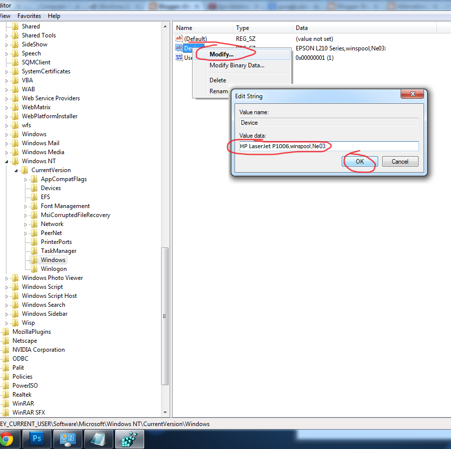The height and width of the screenshot is (449, 451).
Task: Click the ODBC folder icon
Action: click(x=6, y=358)
